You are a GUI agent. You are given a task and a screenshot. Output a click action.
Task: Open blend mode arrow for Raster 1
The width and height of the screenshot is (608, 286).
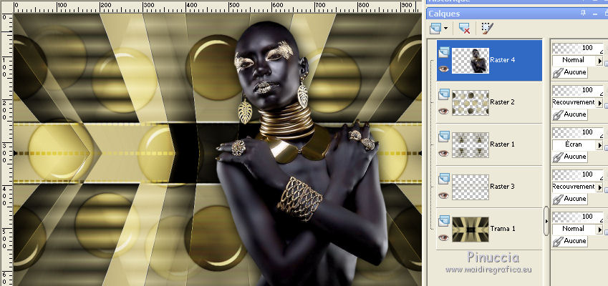click(x=599, y=145)
